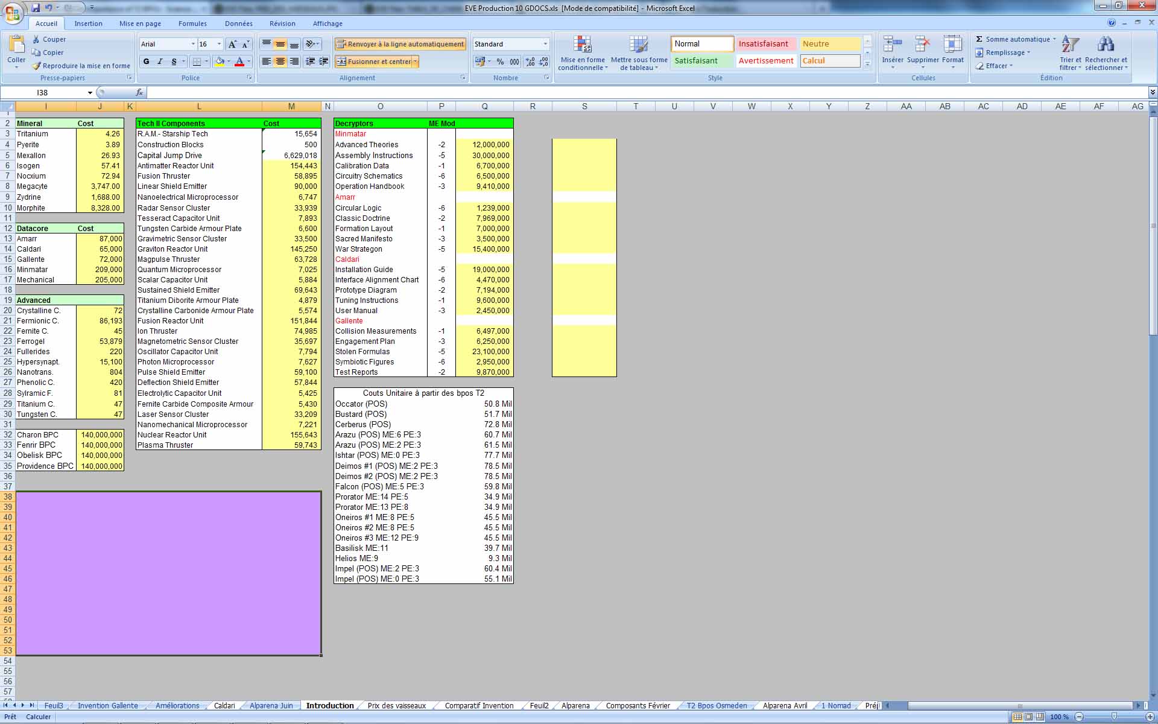The image size is (1158, 724).
Task: Toggle italic formatting (I button)
Action: coord(160,62)
